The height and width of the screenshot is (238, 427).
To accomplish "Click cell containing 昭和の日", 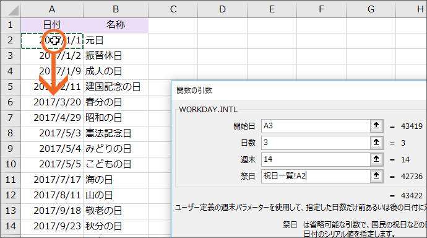I will coord(116,118).
